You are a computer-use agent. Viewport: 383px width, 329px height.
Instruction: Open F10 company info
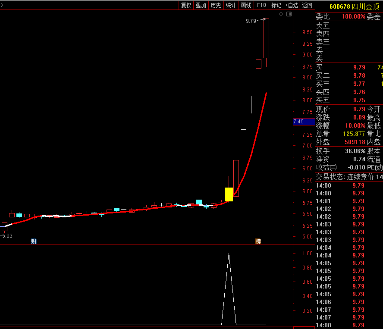tap(261, 5)
